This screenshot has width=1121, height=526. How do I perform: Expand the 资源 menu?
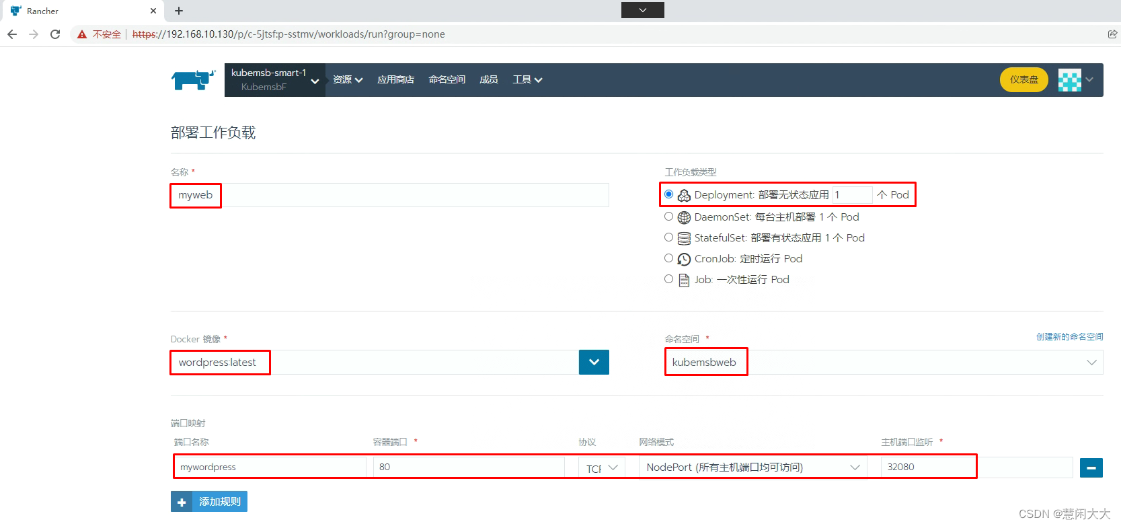click(348, 80)
